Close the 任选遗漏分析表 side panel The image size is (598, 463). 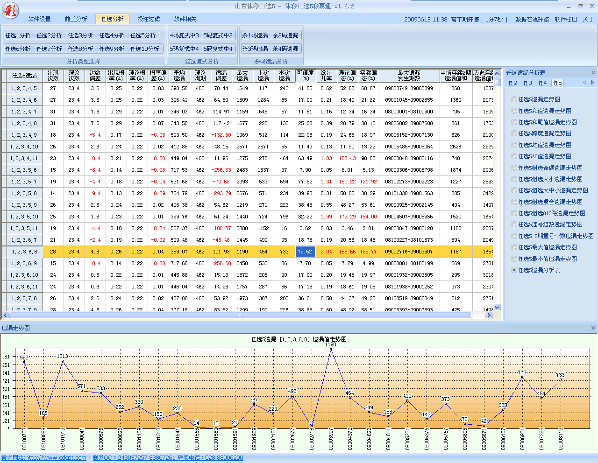[x=593, y=73]
